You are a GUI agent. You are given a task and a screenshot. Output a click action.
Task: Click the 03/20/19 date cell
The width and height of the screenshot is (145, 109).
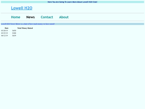click(x=5, y=31)
